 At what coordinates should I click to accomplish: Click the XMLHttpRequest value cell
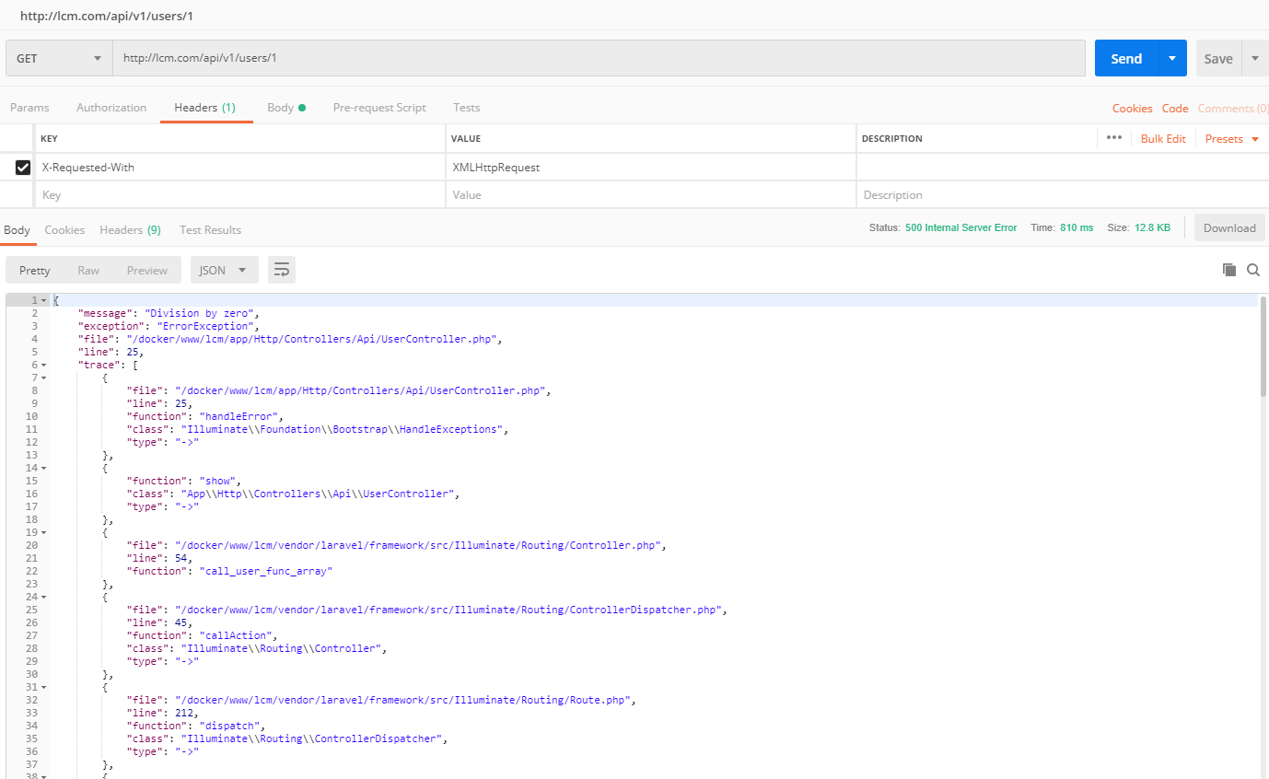point(651,168)
